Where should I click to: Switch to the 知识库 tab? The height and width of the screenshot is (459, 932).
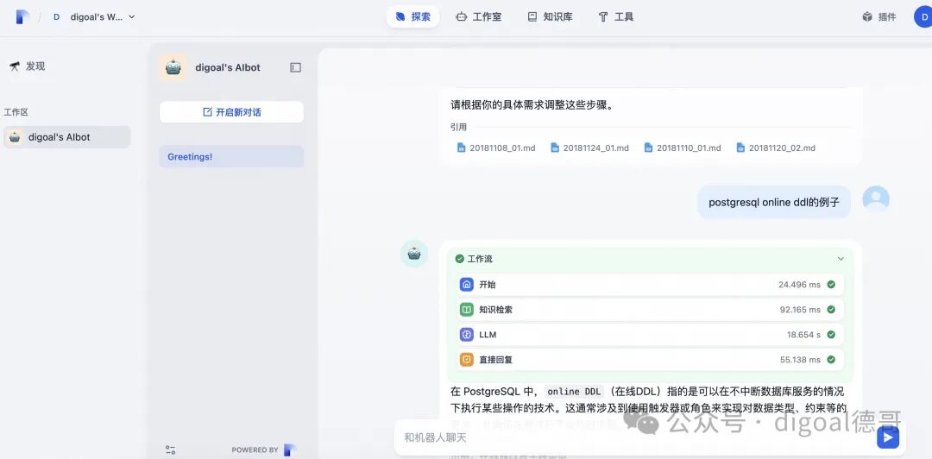(550, 16)
